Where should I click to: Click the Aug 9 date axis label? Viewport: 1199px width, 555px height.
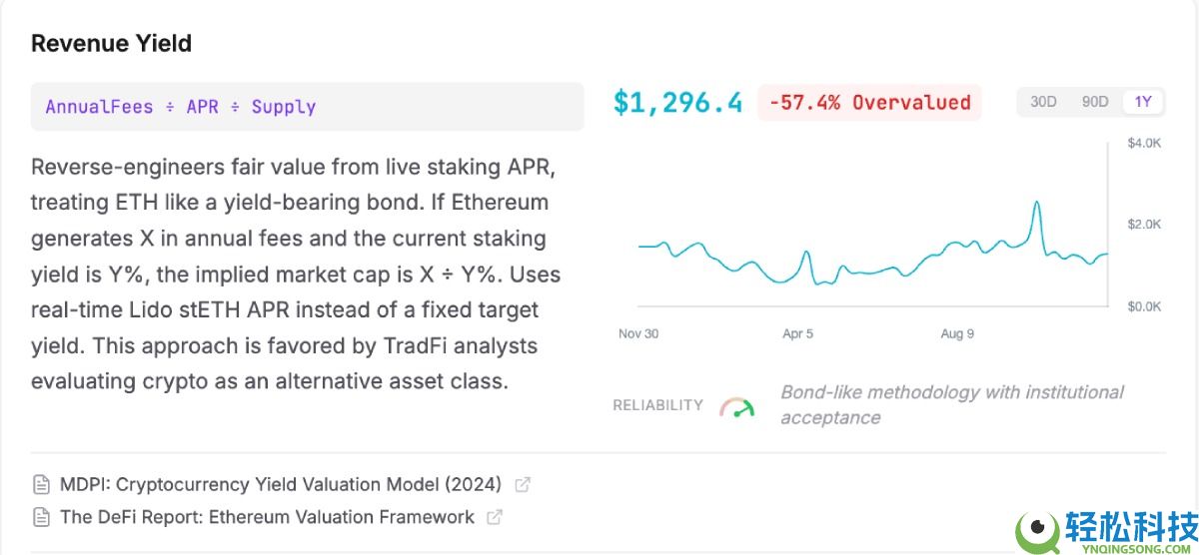[x=957, y=333]
